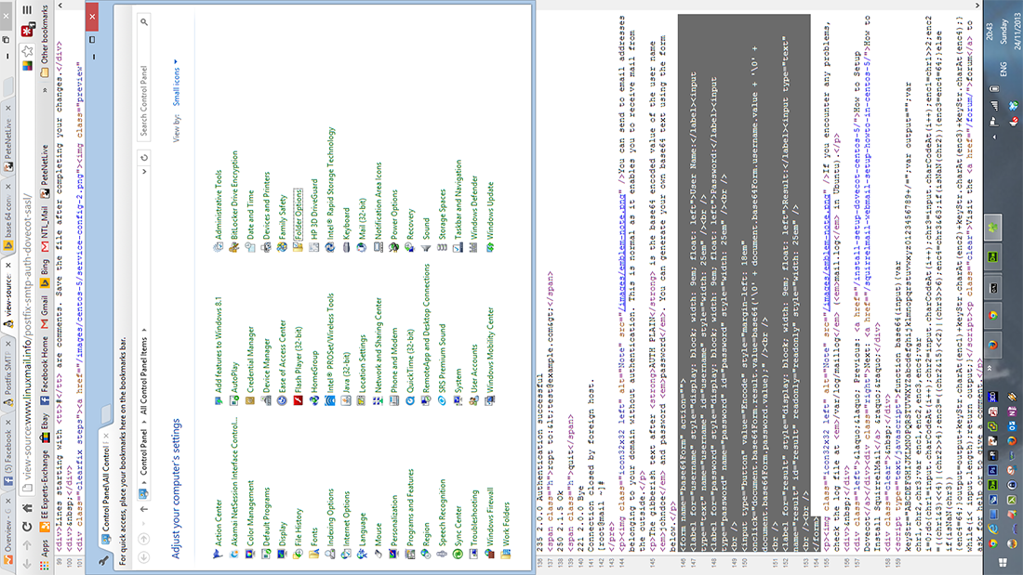The image size is (1023, 575).
Task: Click the Indexing Options icon
Action: [330, 555]
